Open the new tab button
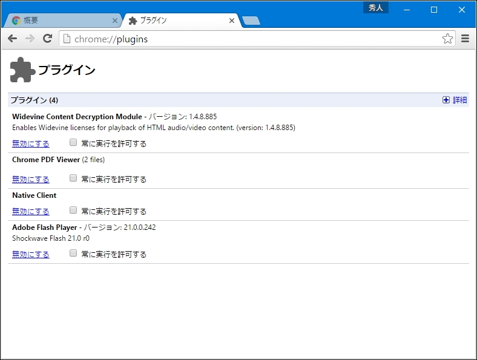Viewport: 477px width, 360px height. [251, 21]
